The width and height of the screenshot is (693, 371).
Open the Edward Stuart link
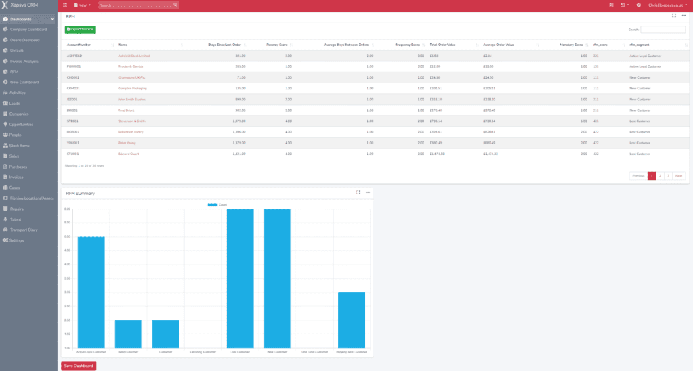(x=129, y=154)
